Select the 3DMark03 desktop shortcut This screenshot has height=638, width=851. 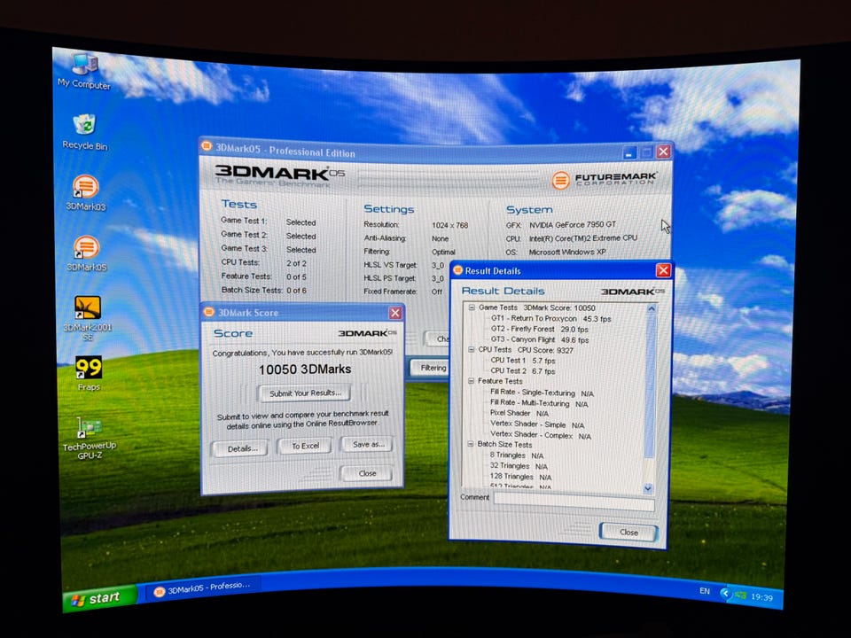tap(86, 193)
